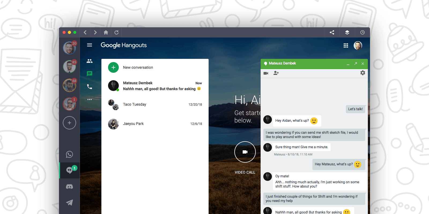The image size is (429, 214).
Task: Add people to the Mateusz chat
Action: point(276,73)
